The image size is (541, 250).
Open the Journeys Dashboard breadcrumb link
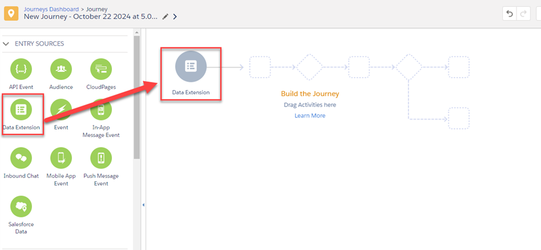coord(51,9)
